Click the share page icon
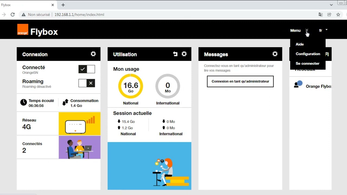This screenshot has height=195, width=347. (329, 15)
